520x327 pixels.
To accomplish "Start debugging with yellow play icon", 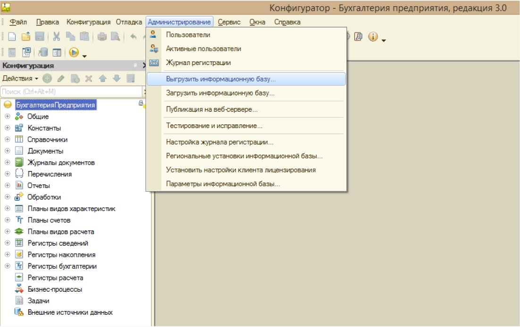I will click(x=74, y=52).
